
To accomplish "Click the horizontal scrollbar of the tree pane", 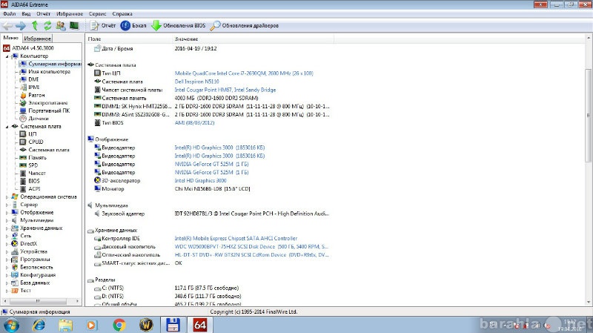I will point(42,301).
